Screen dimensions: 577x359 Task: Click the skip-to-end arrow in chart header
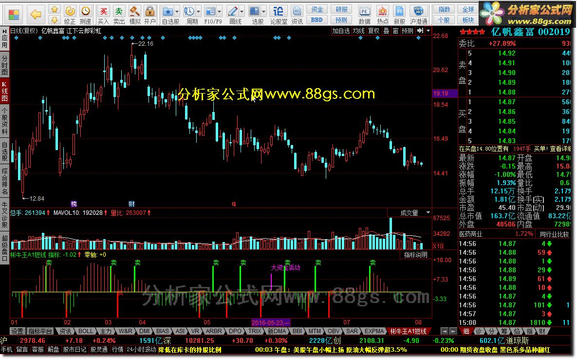tap(420, 31)
